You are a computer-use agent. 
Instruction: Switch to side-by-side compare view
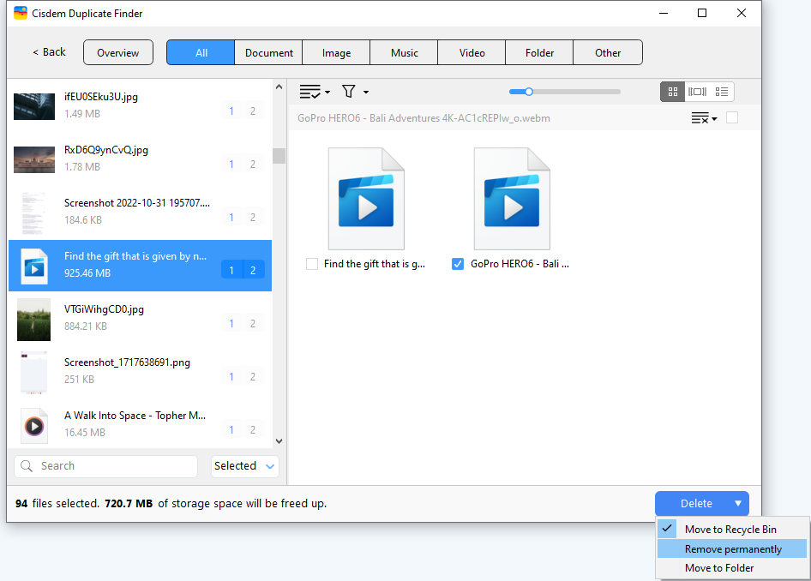697,92
